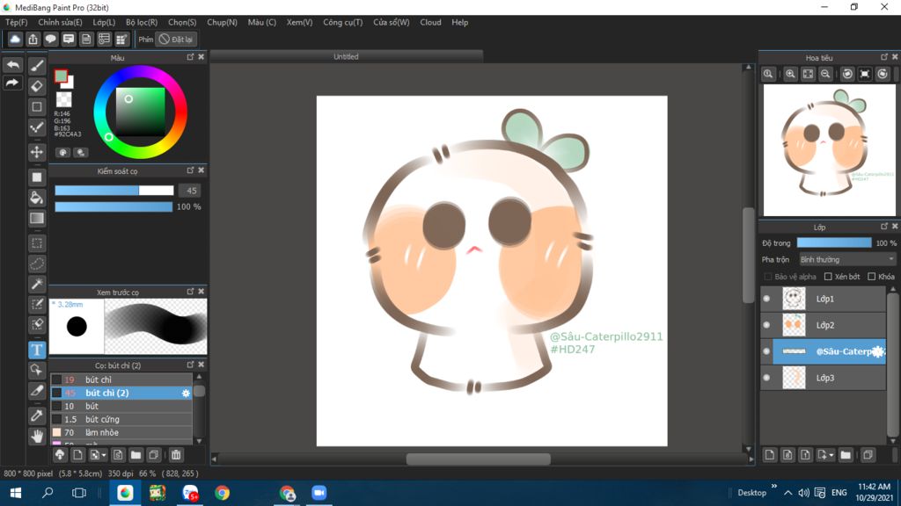Click the Độ trong opacity slider

click(x=834, y=243)
